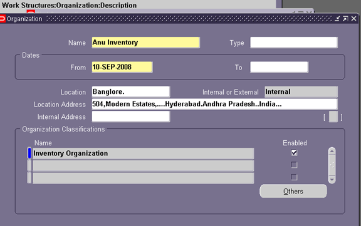
Task: Check Enabled box on third classification row
Action: (294, 177)
